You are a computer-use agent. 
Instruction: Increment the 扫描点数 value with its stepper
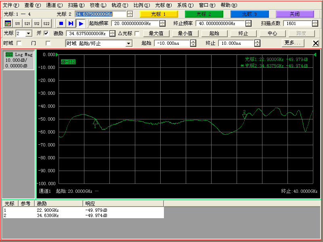click(x=315, y=22)
